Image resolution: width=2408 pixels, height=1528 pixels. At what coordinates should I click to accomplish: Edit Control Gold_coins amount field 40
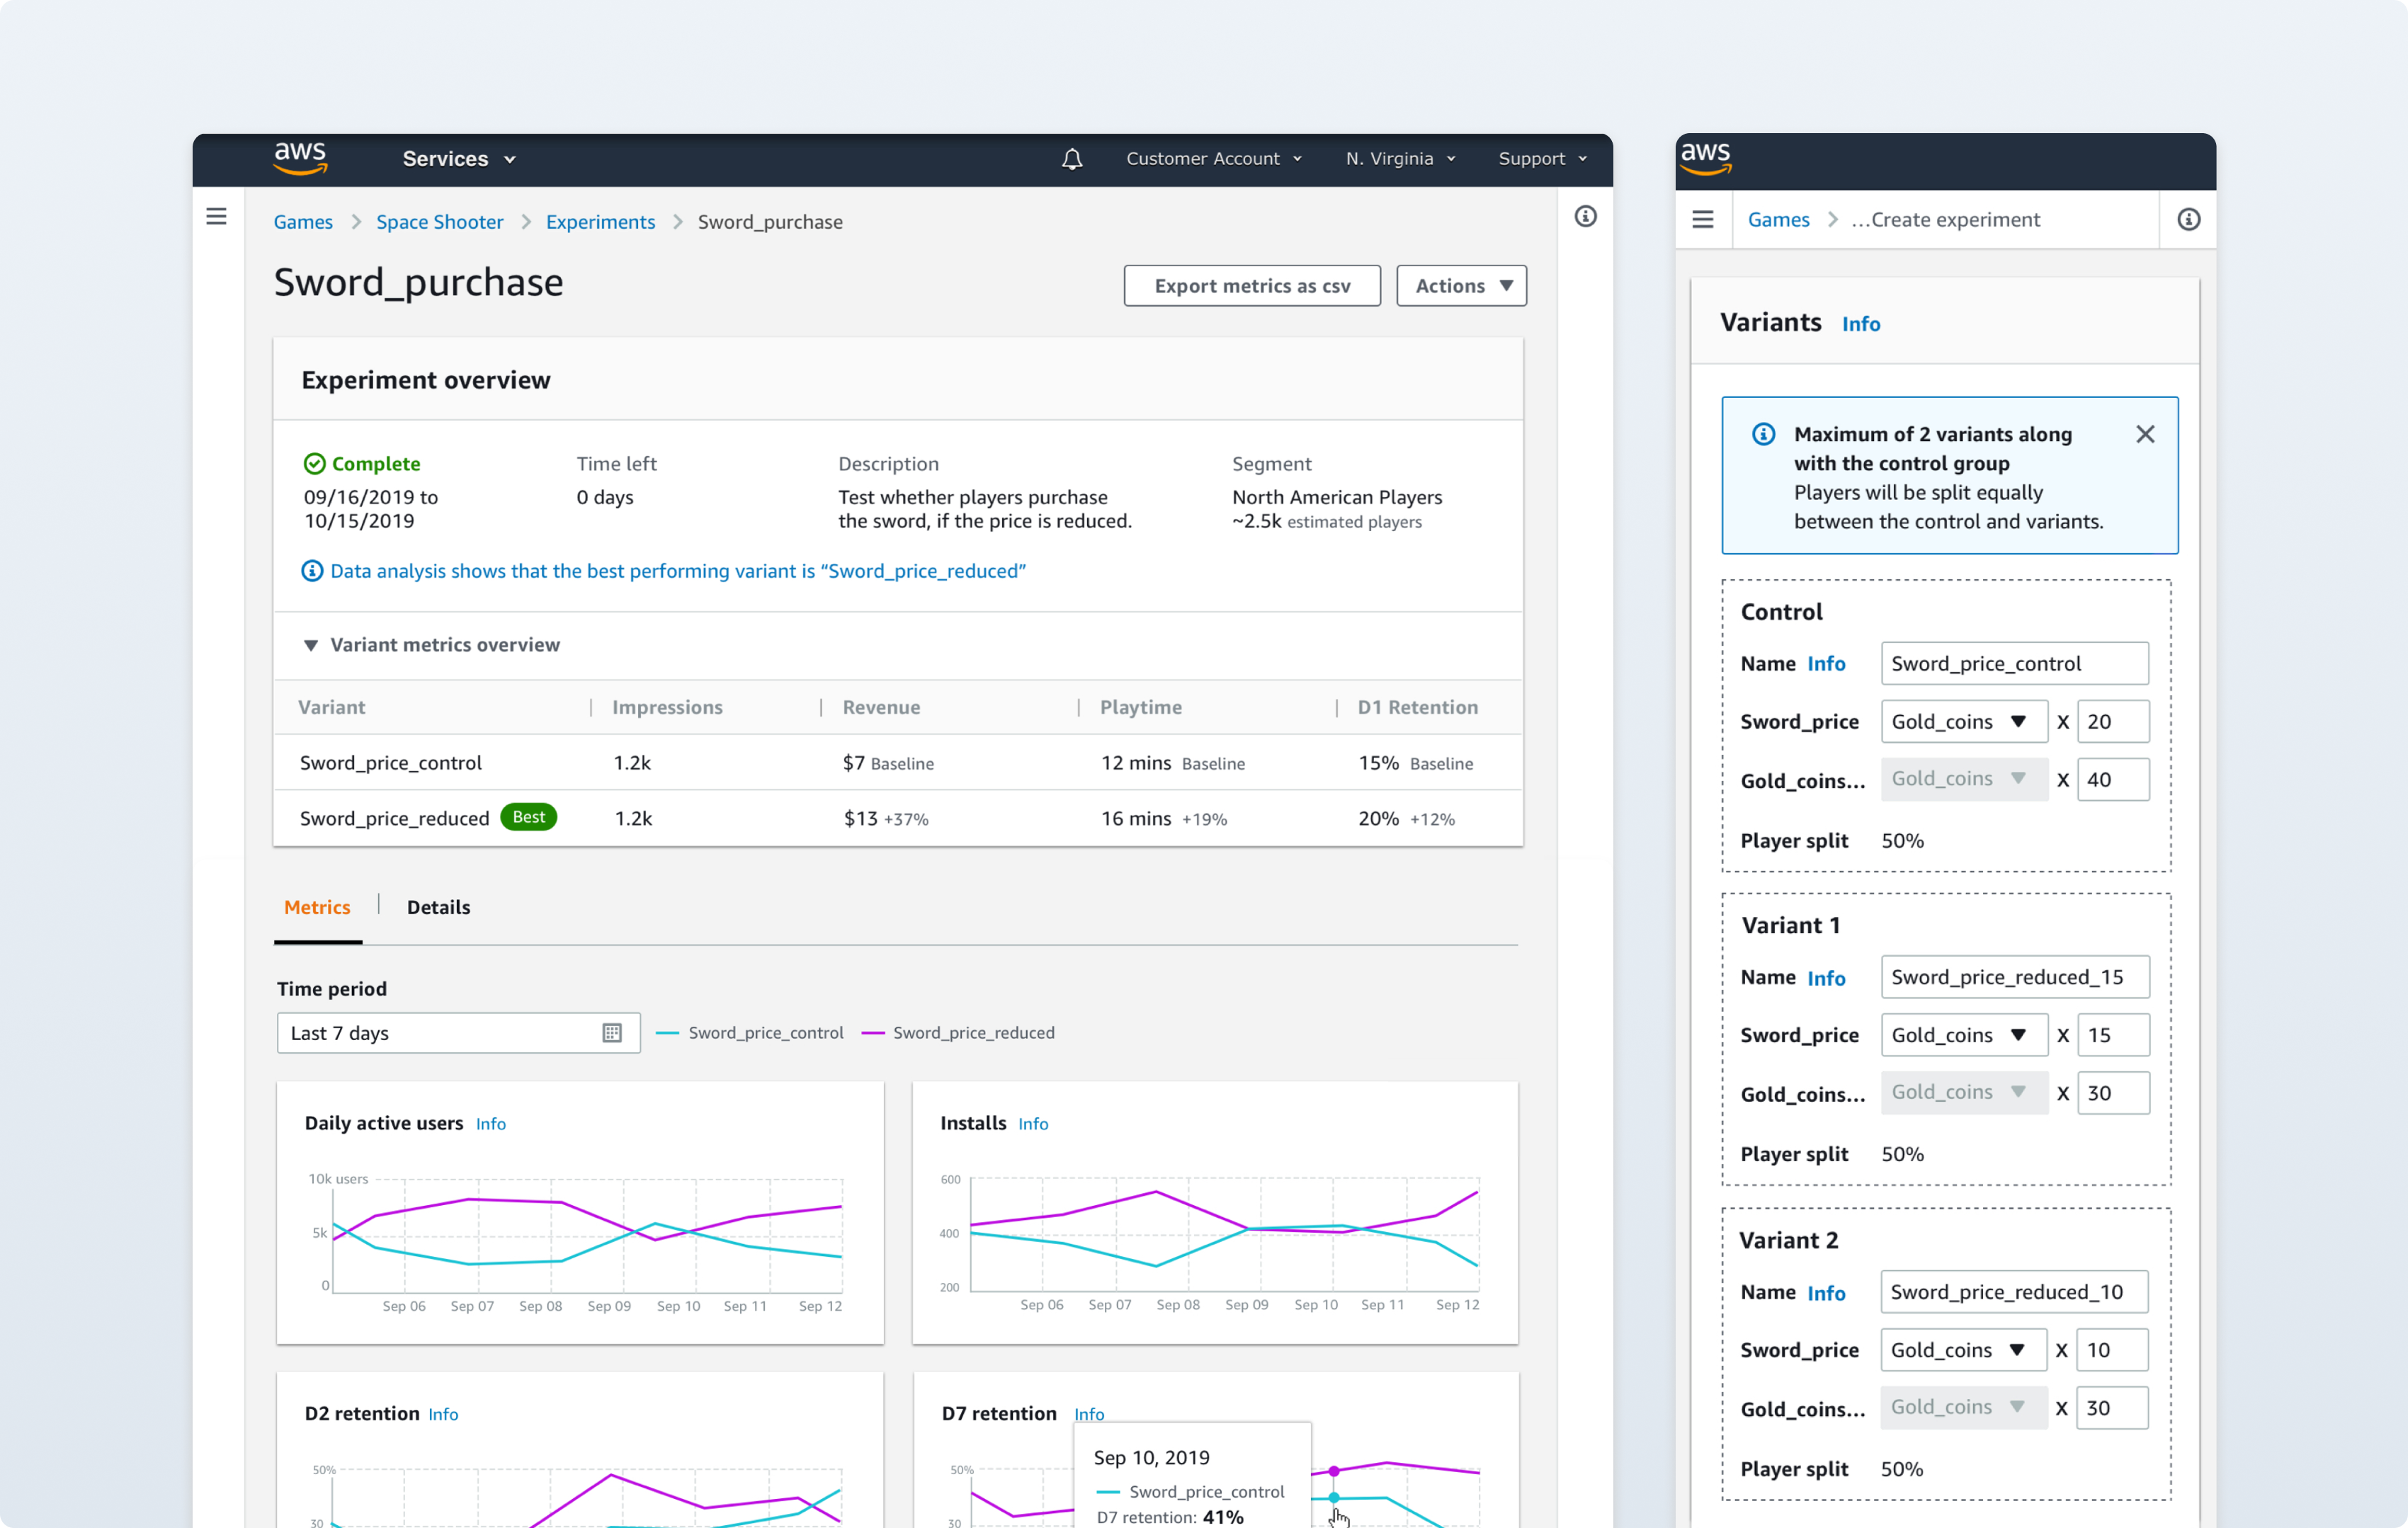pos(2112,780)
